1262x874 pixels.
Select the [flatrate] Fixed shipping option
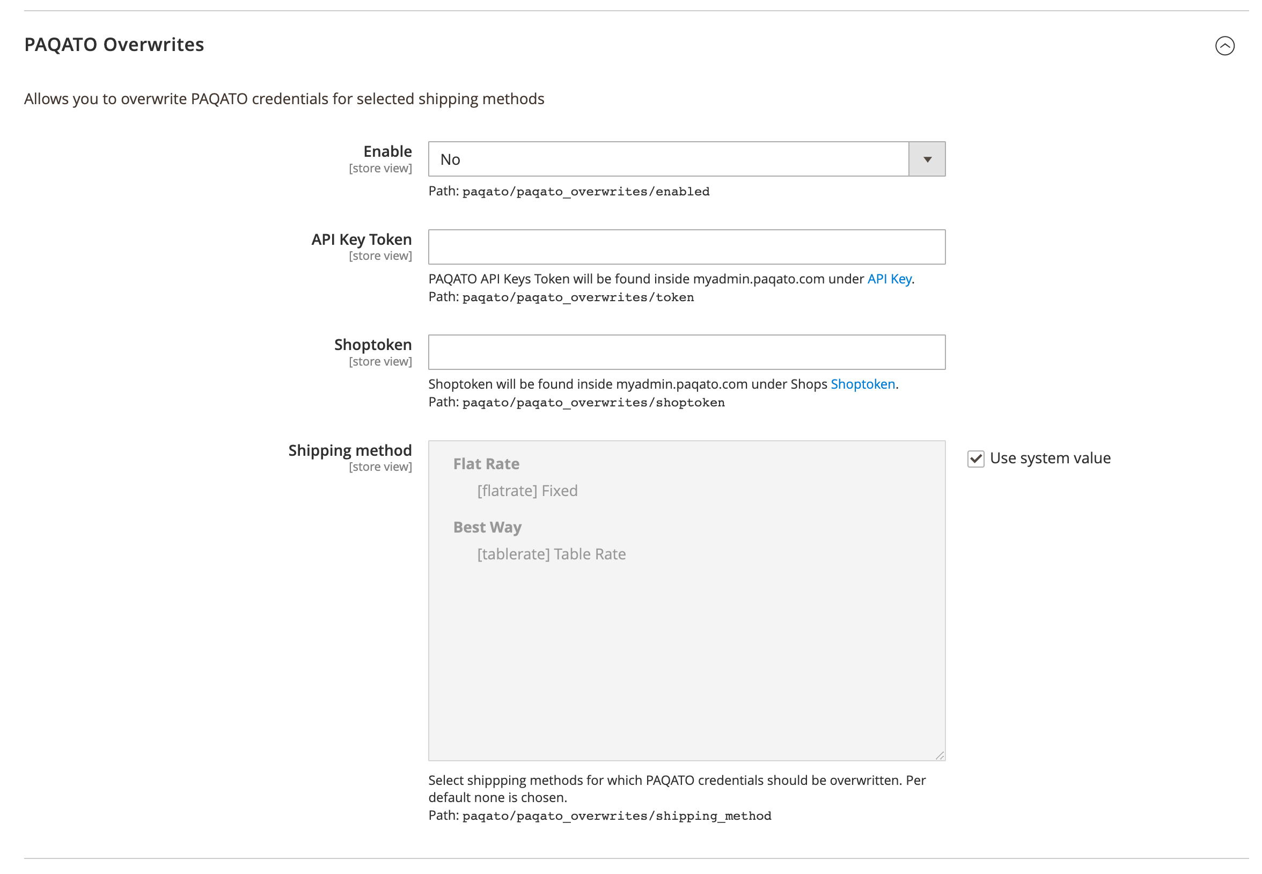pyautogui.click(x=527, y=491)
